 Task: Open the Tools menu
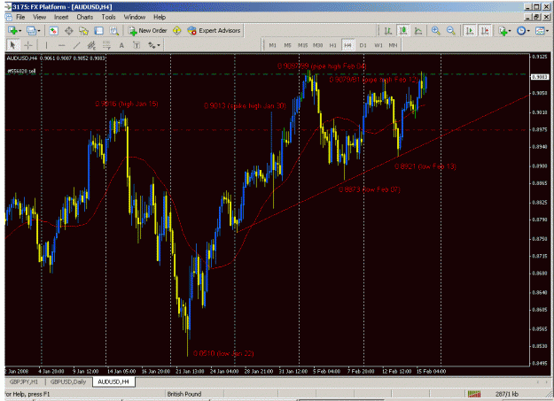[x=108, y=17]
